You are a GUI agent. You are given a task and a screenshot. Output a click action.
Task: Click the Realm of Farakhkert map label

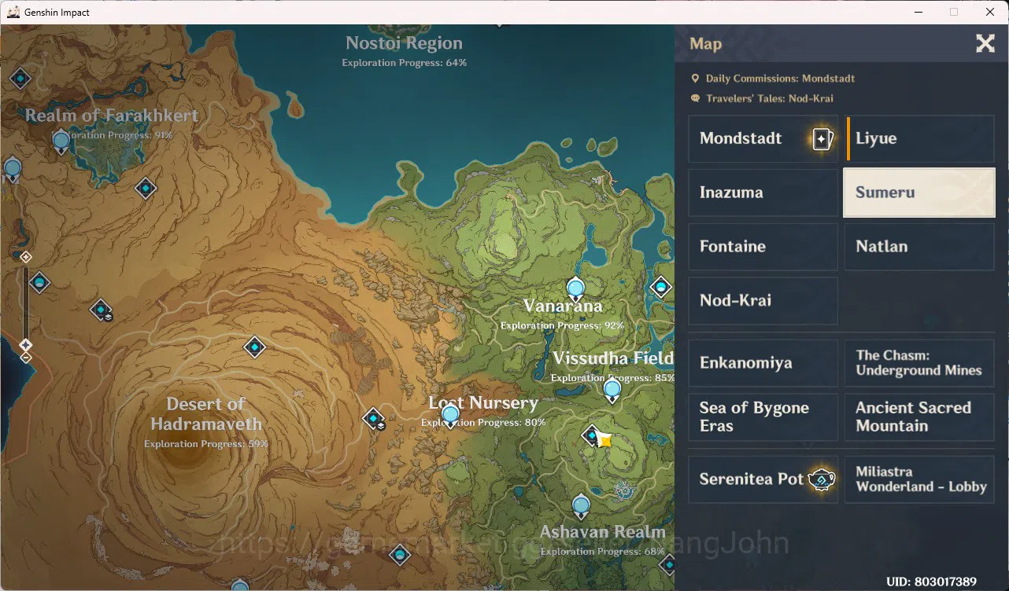coord(112,116)
